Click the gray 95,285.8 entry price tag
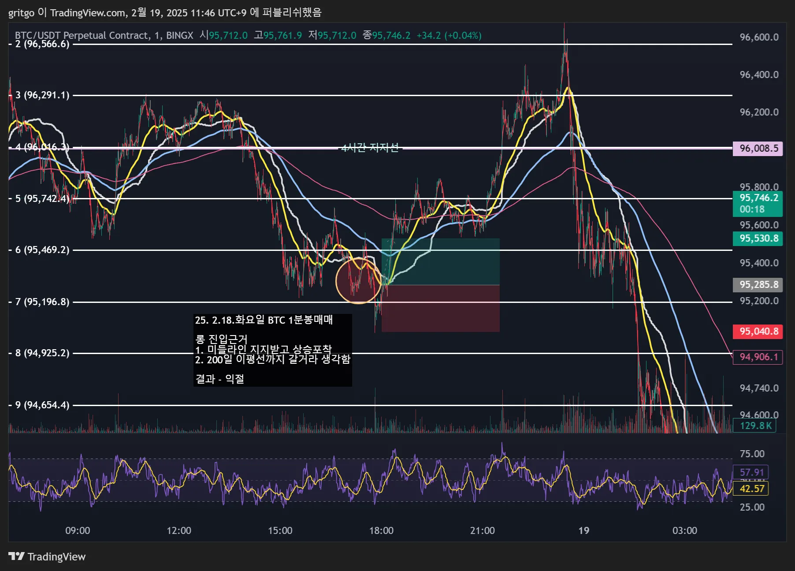The width and height of the screenshot is (795, 571). [758, 285]
